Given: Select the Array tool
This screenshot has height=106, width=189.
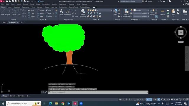Looking at the screenshot, I should 49,16.
